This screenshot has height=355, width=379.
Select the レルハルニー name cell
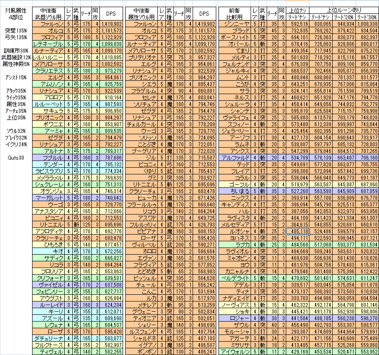[x=48, y=58]
